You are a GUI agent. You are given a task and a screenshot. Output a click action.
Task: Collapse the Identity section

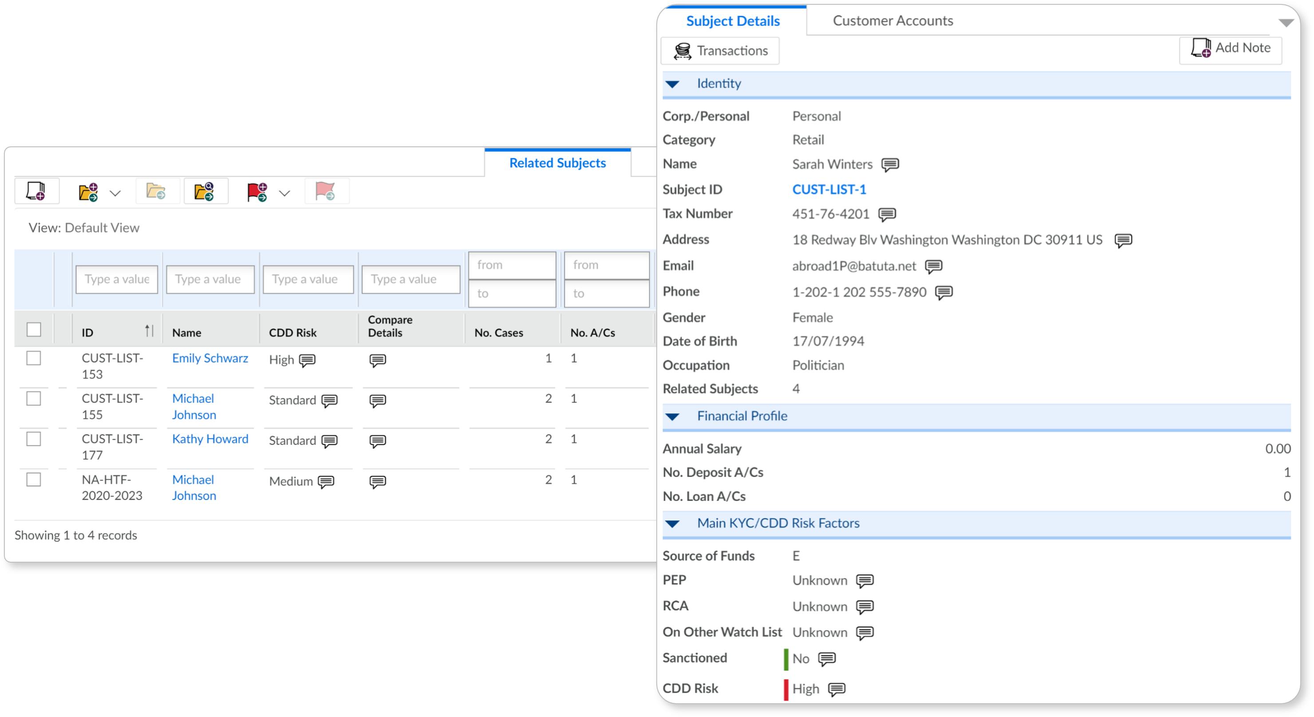click(673, 84)
